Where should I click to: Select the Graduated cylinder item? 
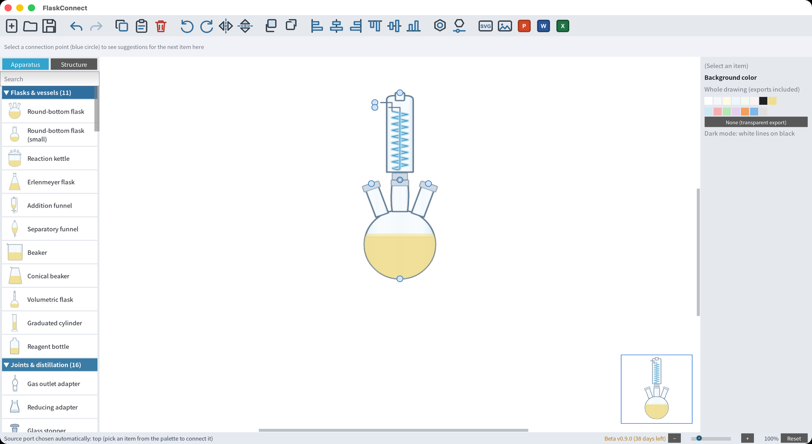pos(50,323)
